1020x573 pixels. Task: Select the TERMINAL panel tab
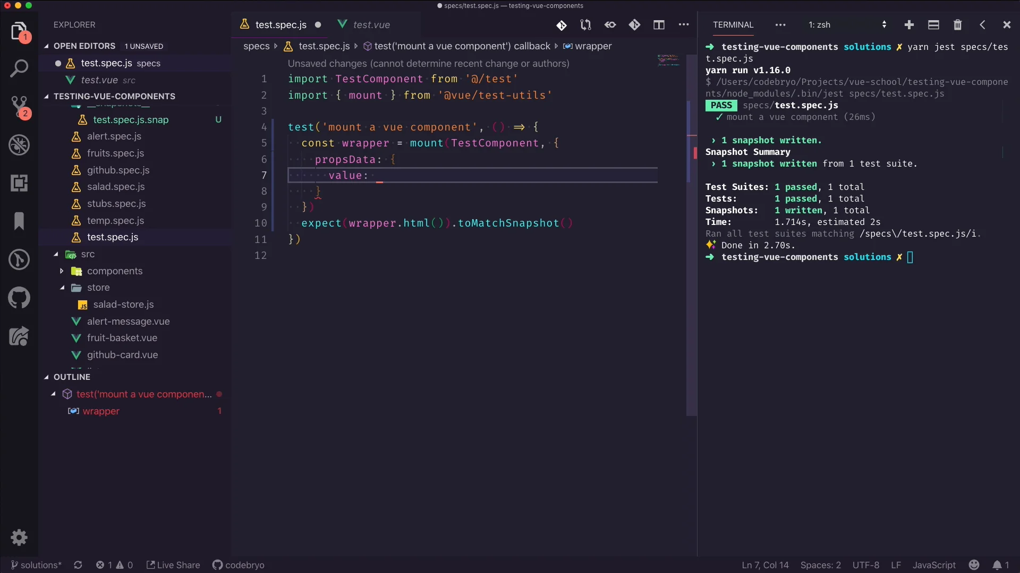pos(733,25)
